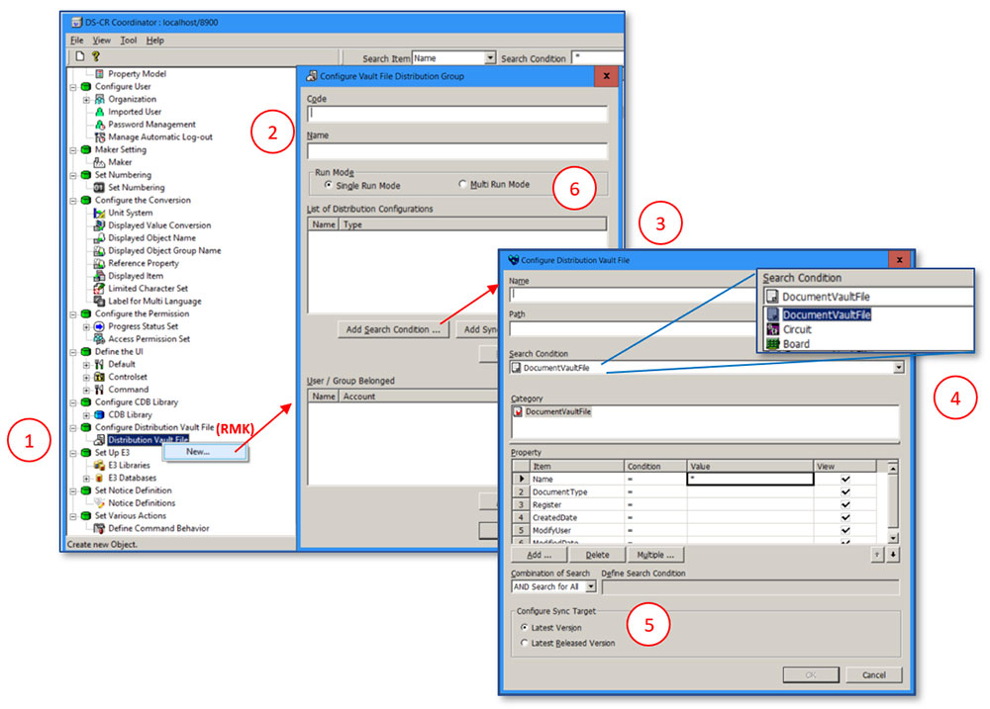Viewport: 990px width, 709px height.
Task: Open the Search Condition dropdown
Action: [x=898, y=366]
